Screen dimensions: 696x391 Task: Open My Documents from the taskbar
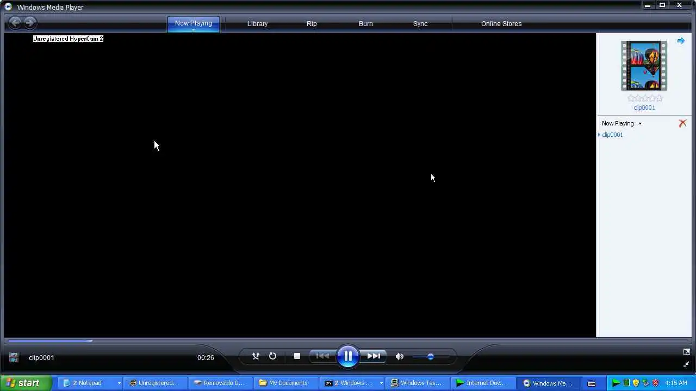tap(286, 383)
